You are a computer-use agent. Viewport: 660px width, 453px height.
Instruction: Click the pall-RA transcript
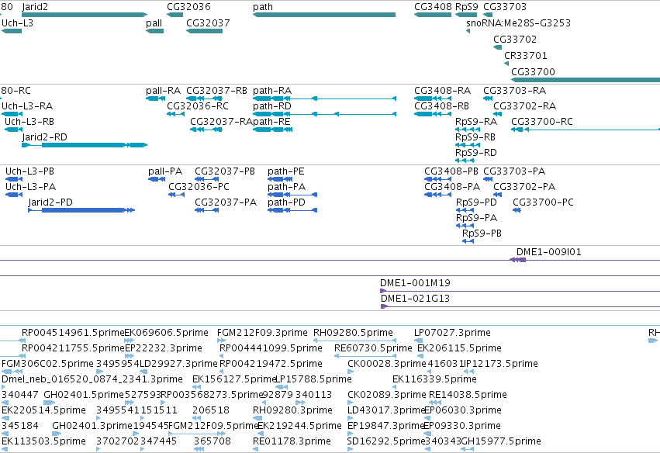(x=155, y=99)
